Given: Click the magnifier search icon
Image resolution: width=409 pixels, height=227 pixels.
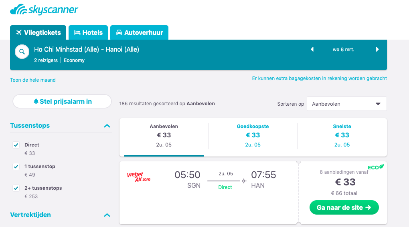Looking at the screenshot, I should coord(22,52).
